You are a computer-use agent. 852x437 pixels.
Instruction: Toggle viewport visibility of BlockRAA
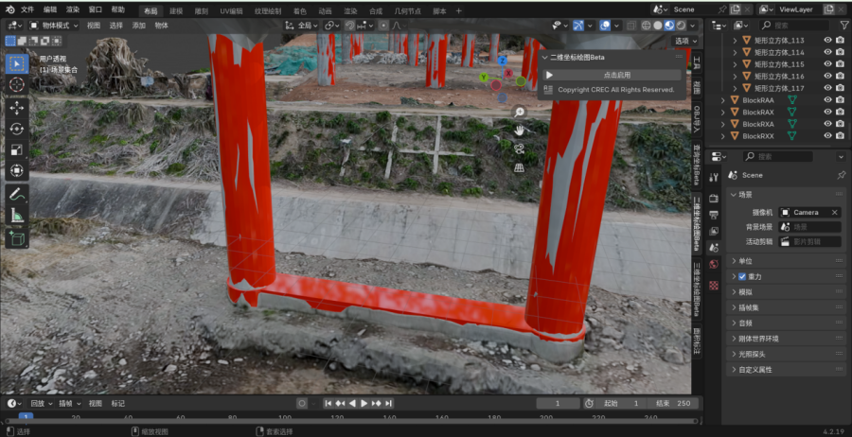827,99
